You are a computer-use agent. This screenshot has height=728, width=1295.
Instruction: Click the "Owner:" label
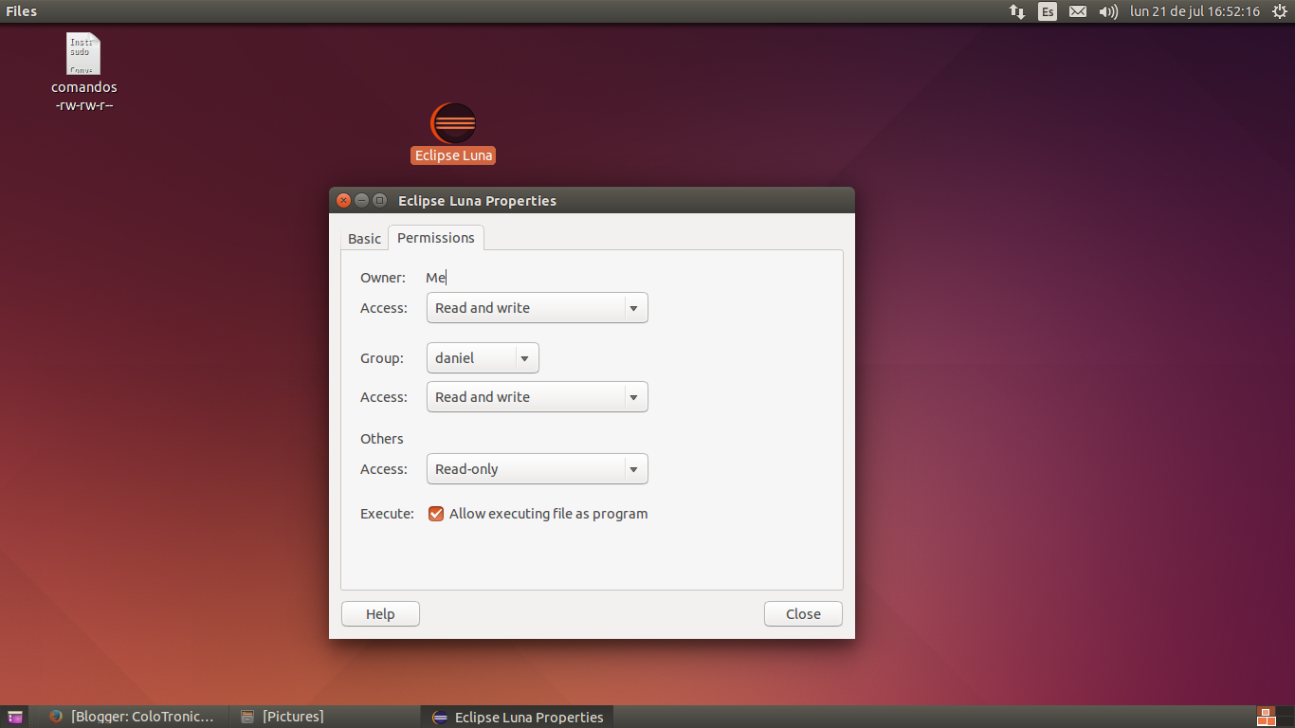coord(383,278)
